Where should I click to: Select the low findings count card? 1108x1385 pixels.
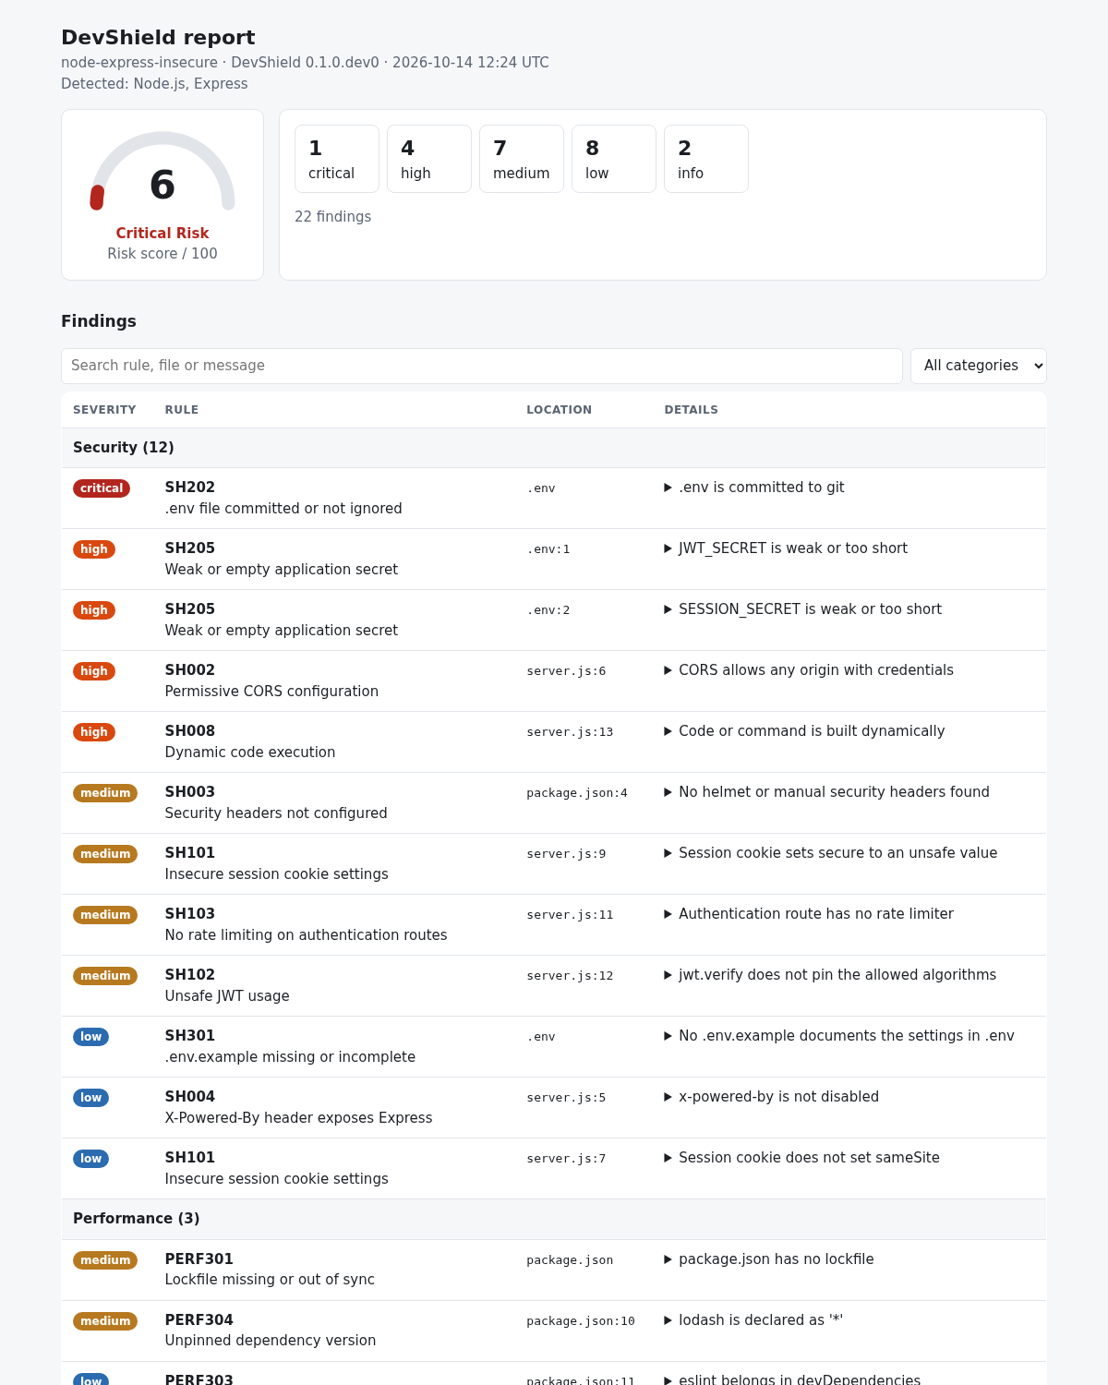614,159
